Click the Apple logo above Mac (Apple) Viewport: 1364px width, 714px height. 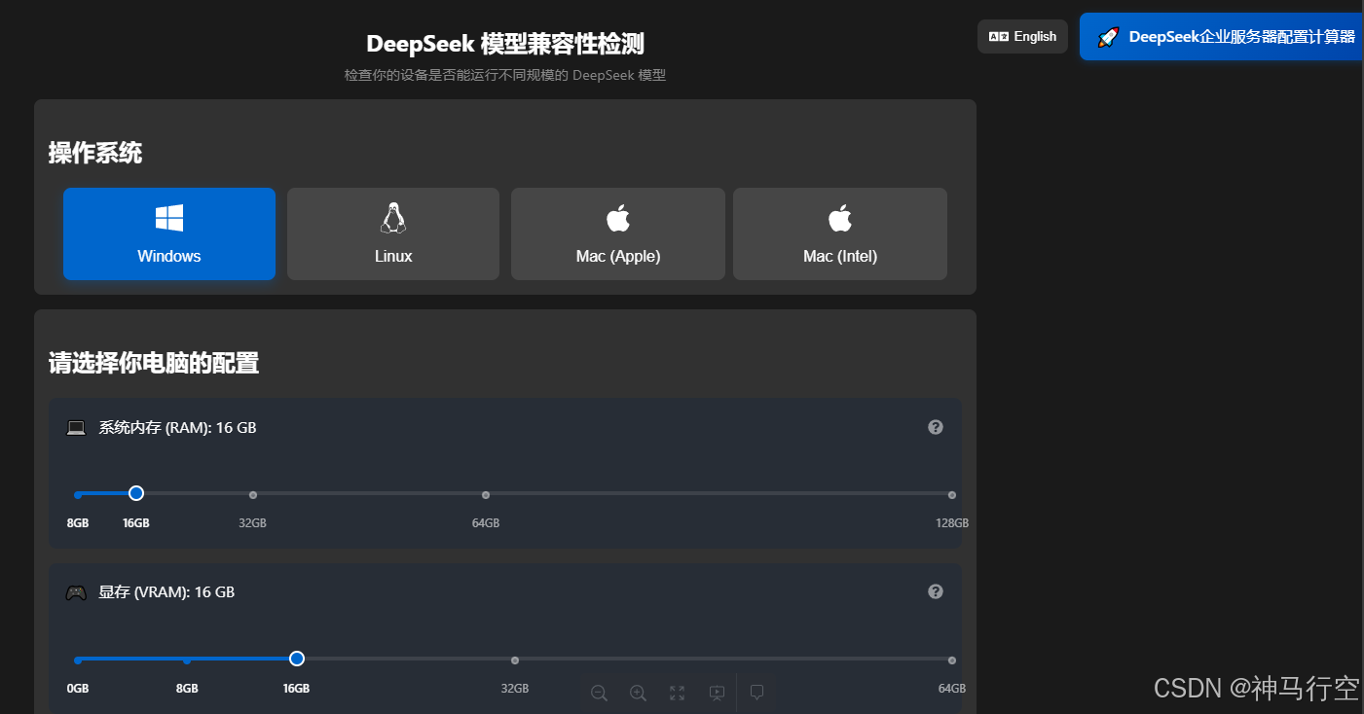pyautogui.click(x=618, y=217)
